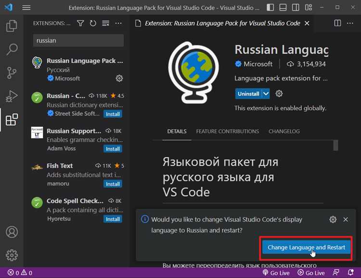This screenshot has width=361, height=278.
Task: Click the second Go Live status item
Action: coord(311,273)
